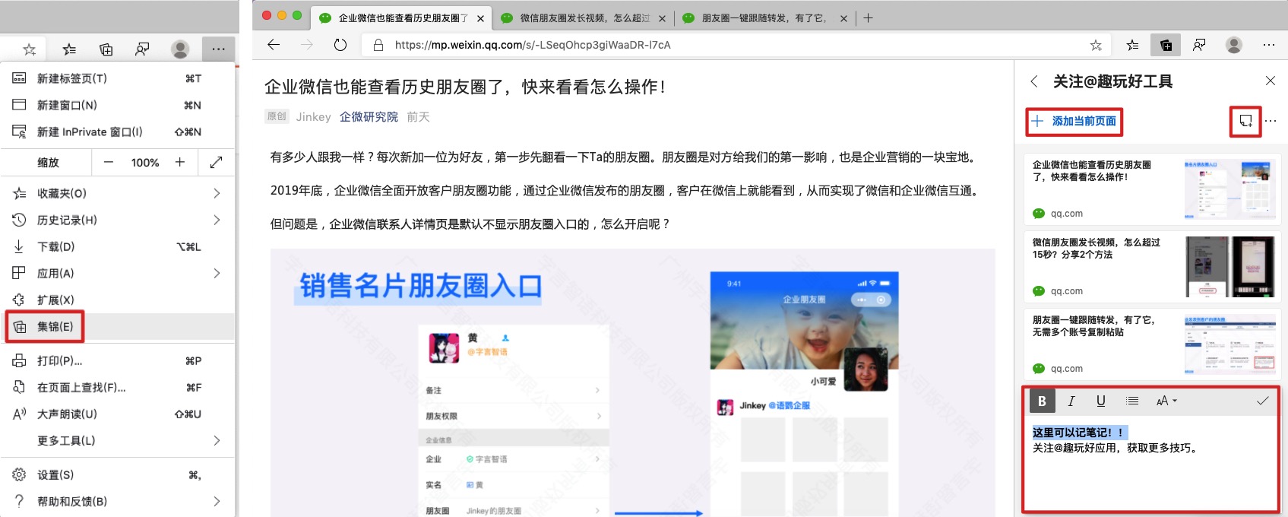Viewport: 1288px width, 517px height.
Task: Open profile avatar in main browser toolbar
Action: [x=1234, y=45]
